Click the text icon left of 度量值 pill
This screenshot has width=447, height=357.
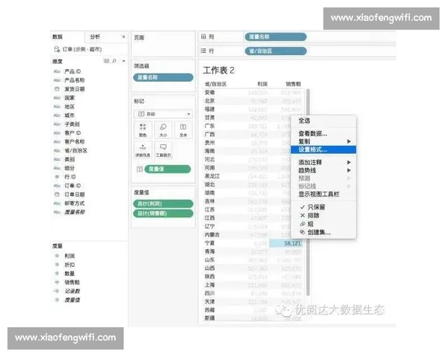(x=140, y=169)
